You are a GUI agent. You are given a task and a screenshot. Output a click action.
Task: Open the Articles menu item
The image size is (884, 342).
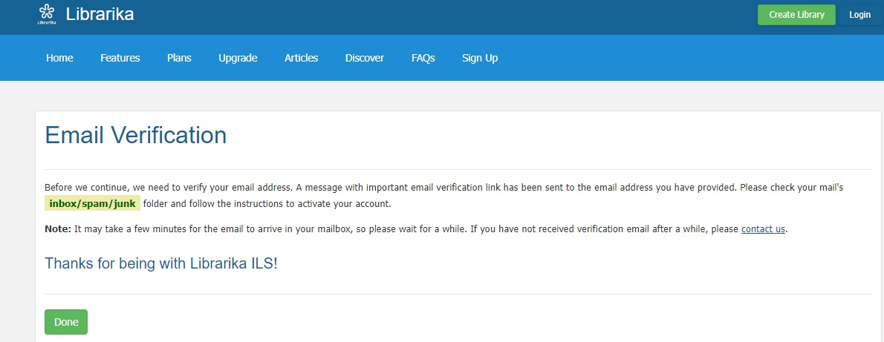(x=301, y=58)
